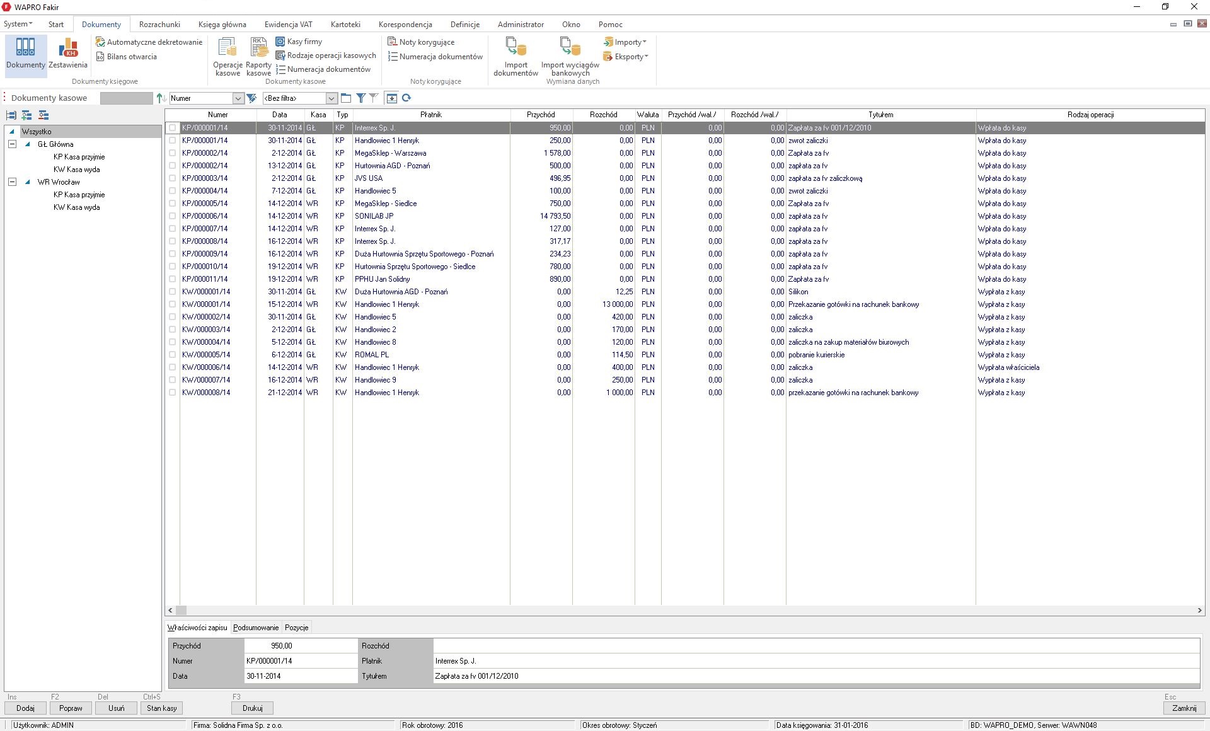The height and width of the screenshot is (731, 1210).
Task: Check the box for KP/000003/14 JVS USA
Action: [172, 178]
